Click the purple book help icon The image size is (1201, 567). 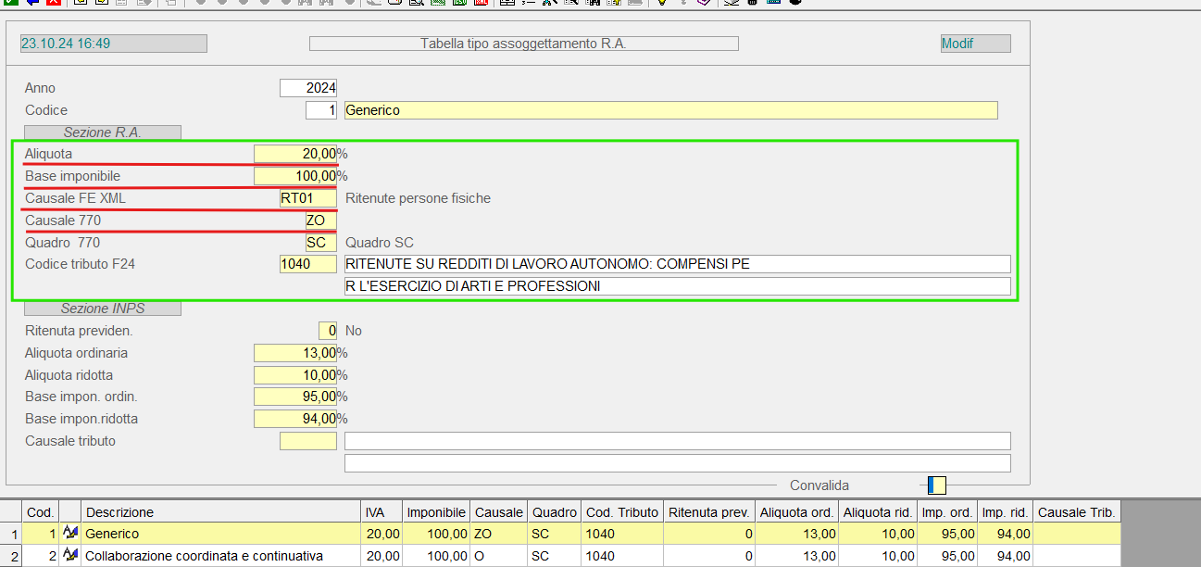tap(704, 2)
